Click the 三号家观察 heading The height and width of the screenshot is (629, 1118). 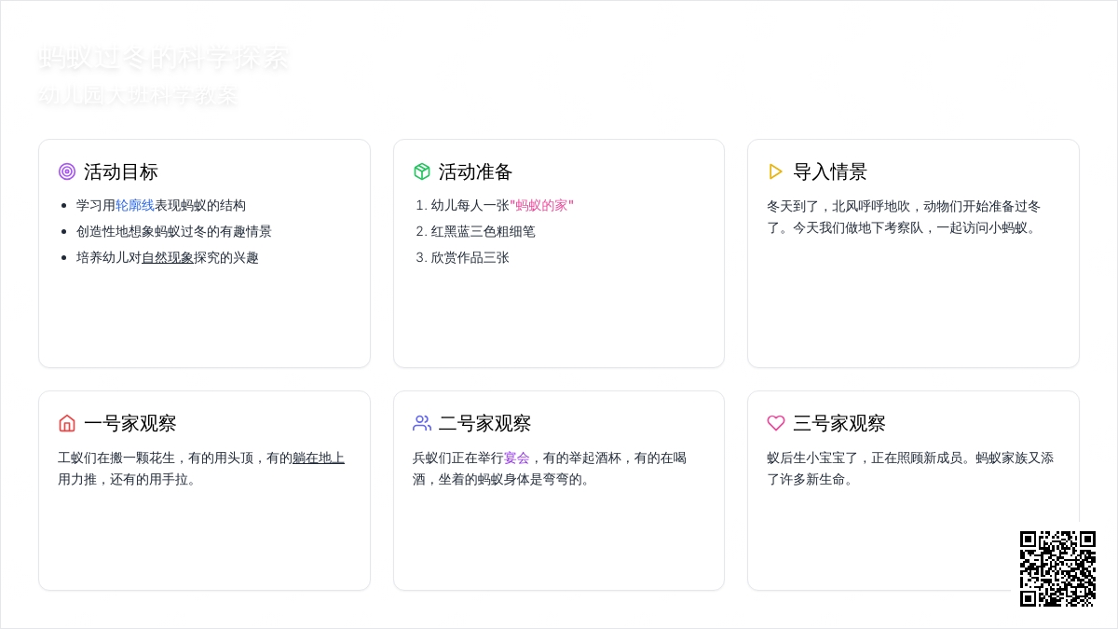[839, 423]
